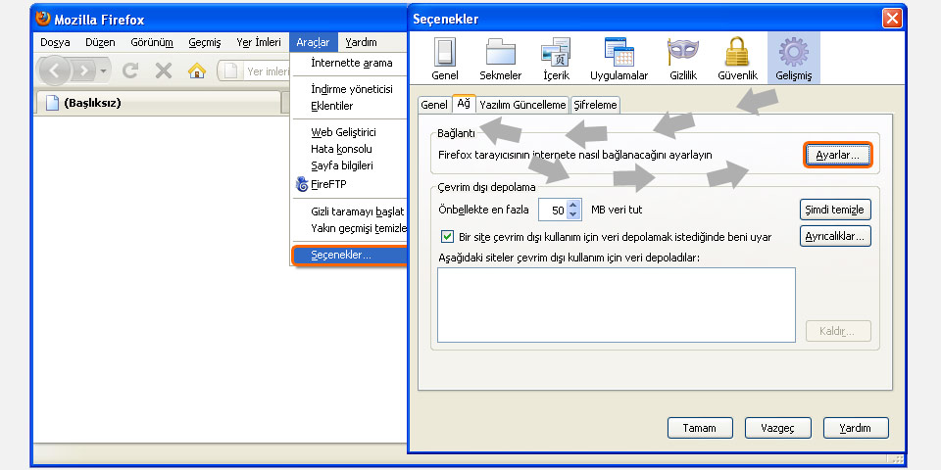
Task: Open the Gelişmiş gear category
Action: [793, 59]
